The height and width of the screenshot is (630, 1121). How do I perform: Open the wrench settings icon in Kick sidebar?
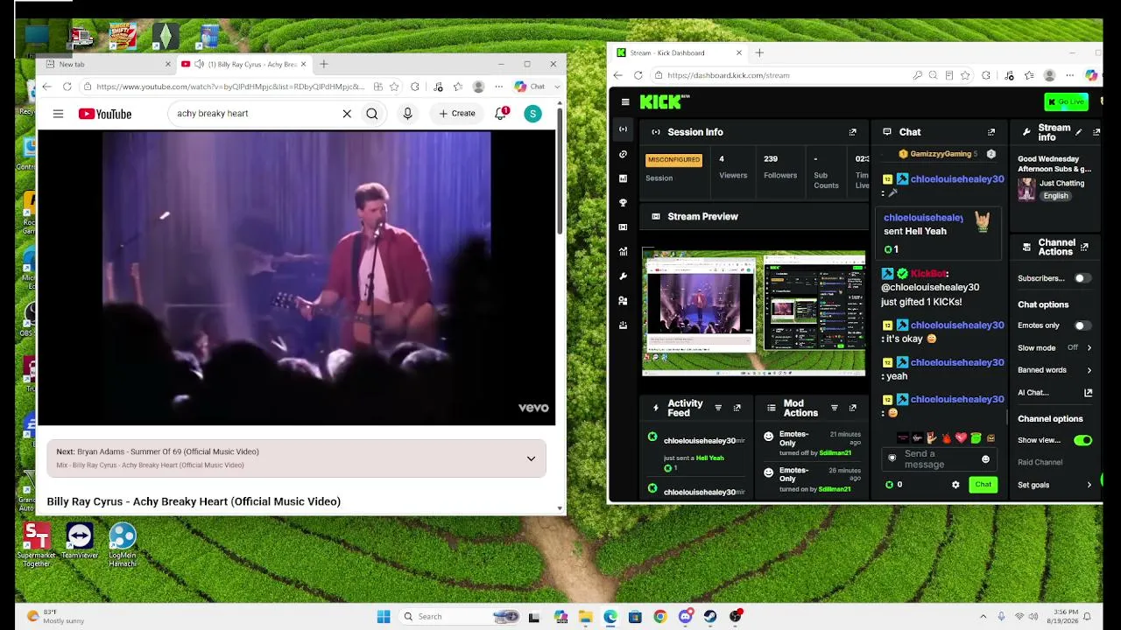coord(623,276)
